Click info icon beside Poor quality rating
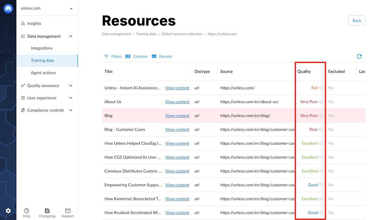The width and height of the screenshot is (389, 220). click(x=321, y=129)
